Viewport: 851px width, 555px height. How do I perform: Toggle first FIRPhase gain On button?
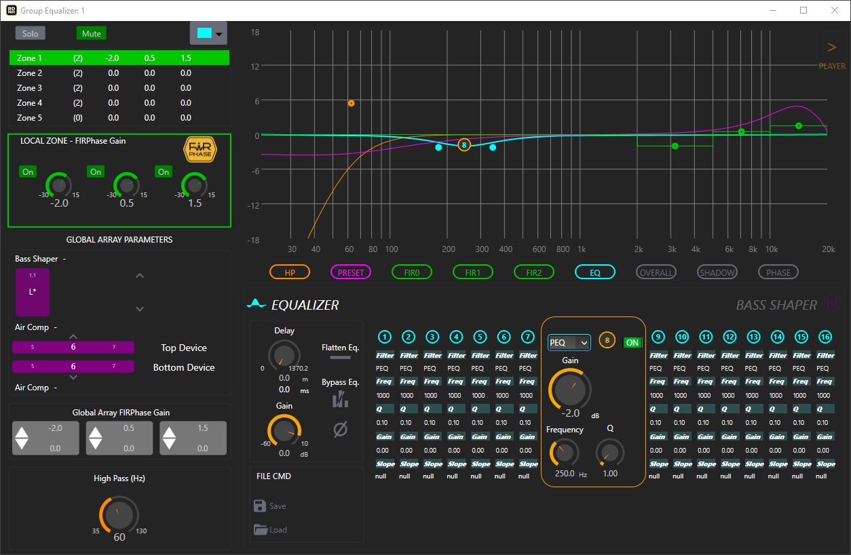28,171
